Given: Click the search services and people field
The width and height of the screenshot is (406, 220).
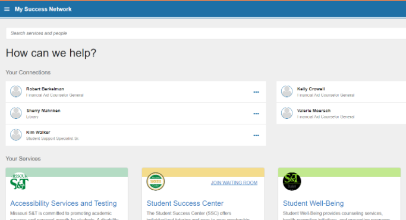Looking at the screenshot, I should (x=206, y=33).
